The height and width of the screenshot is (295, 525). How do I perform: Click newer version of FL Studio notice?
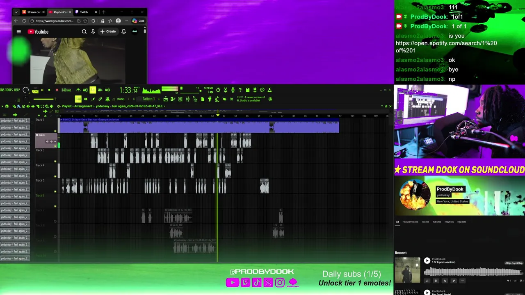click(251, 99)
